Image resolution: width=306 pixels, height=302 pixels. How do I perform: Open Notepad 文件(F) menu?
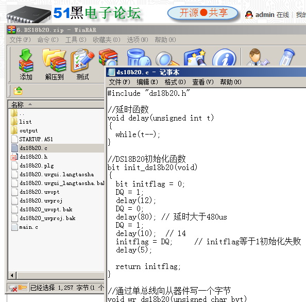120,82
